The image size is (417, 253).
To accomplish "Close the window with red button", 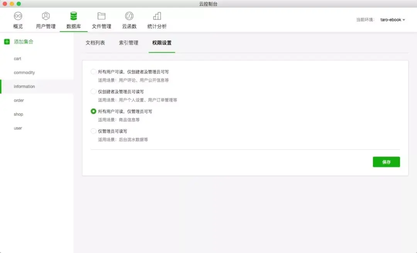I will [5, 4].
